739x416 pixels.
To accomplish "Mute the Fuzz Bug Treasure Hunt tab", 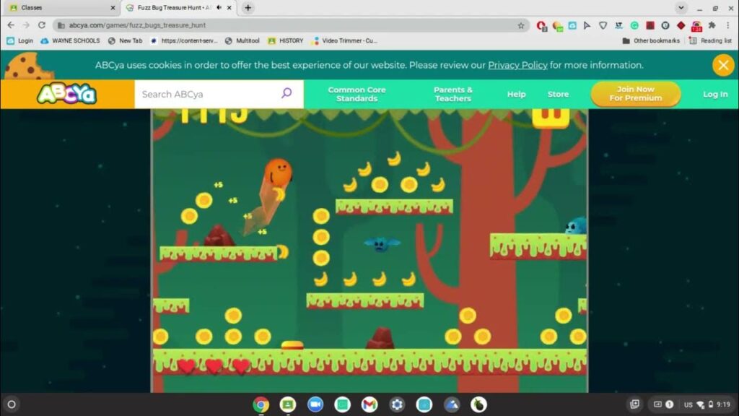I will click(219, 7).
